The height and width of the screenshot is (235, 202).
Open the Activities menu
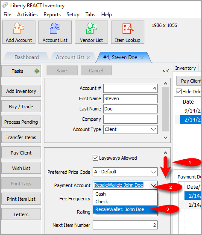(27, 15)
